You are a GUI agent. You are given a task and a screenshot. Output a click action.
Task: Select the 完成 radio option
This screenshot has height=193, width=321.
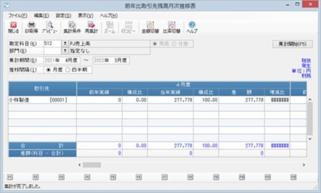[155, 44]
